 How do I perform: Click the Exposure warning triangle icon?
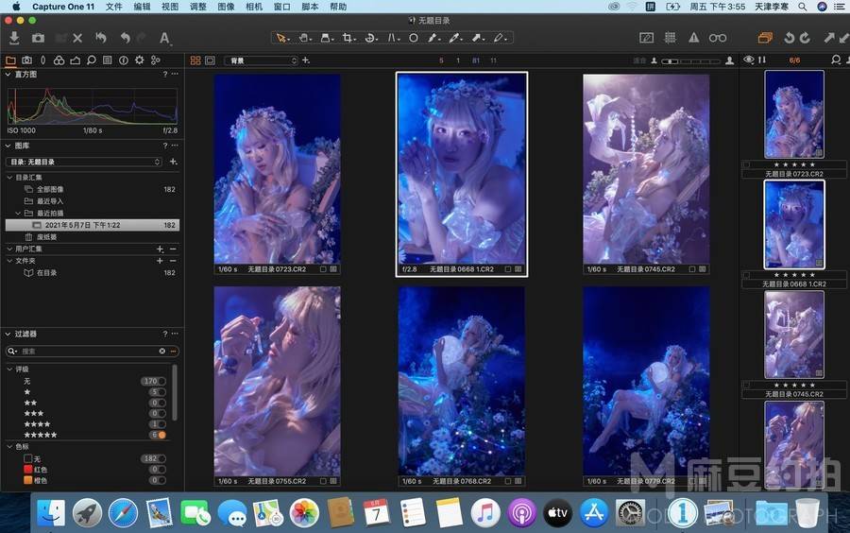694,38
